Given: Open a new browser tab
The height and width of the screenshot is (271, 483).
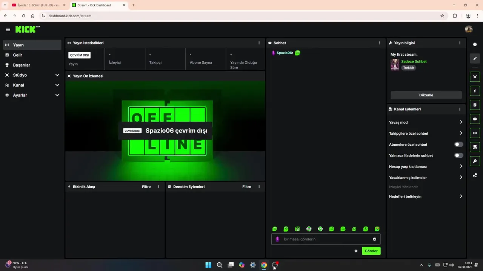Looking at the screenshot, I should coord(133,5).
